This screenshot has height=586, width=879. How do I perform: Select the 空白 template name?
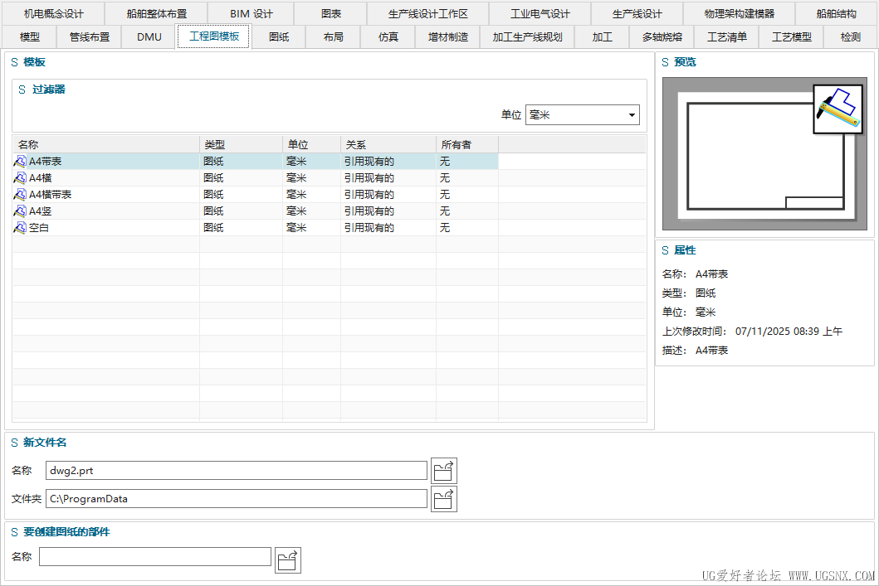tap(39, 228)
